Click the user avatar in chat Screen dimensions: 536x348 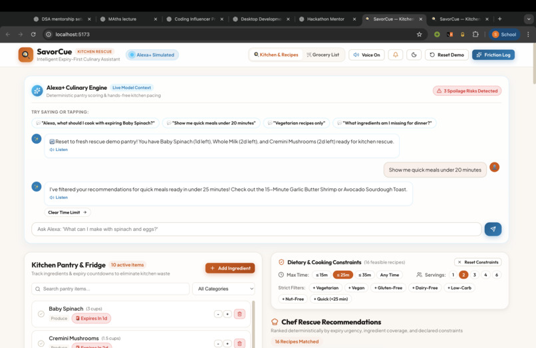pos(495,167)
